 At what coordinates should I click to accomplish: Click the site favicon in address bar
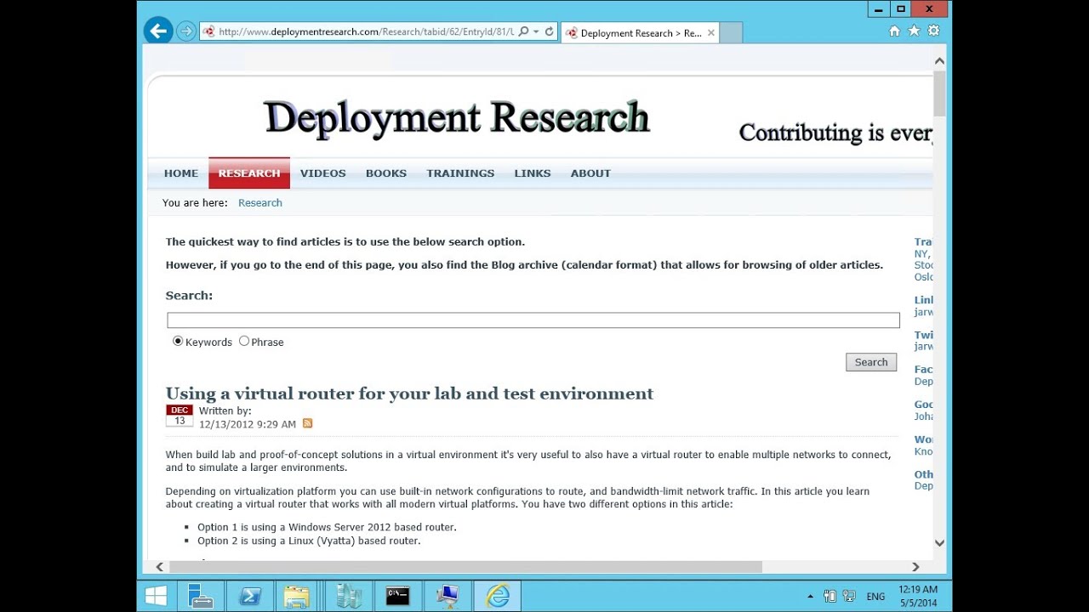(209, 32)
